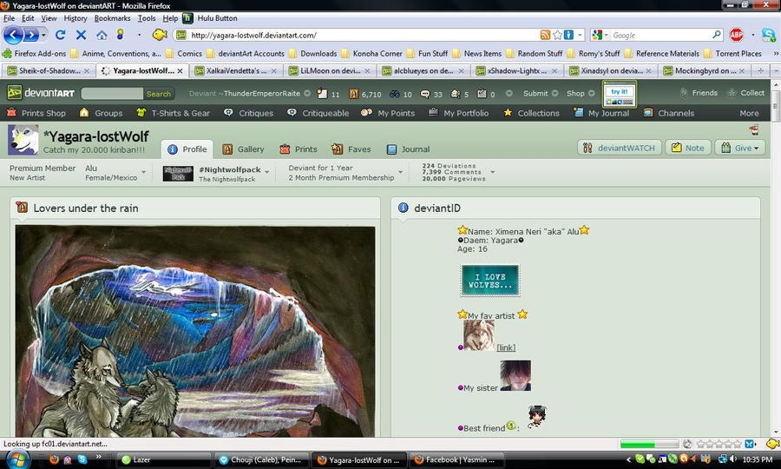Viewport: 781px width, 469px height.
Task: Open the Adblock Plus ABP icon
Action: 736,35
